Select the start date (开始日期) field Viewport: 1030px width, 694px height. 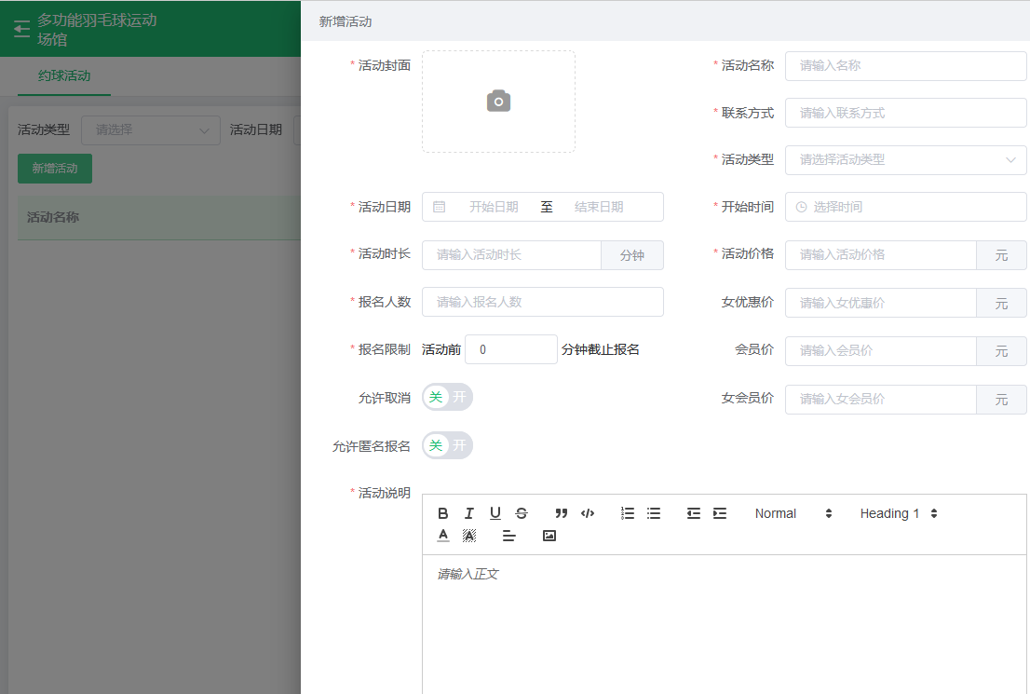(494, 207)
